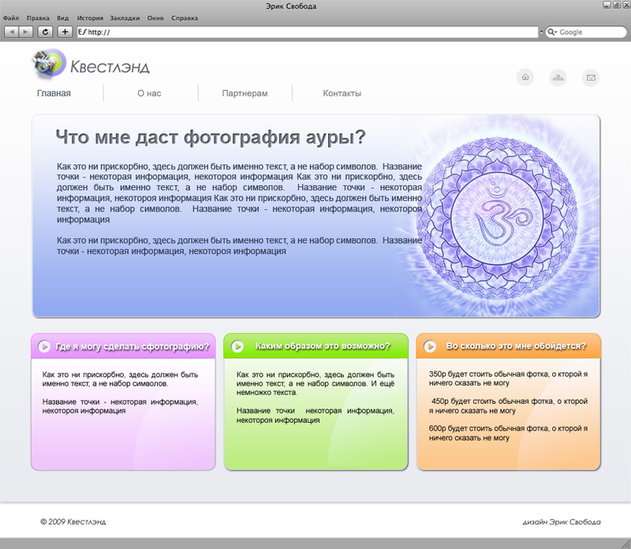Focus the http:// address bar
This screenshot has height=549, width=631.
pyautogui.click(x=308, y=32)
